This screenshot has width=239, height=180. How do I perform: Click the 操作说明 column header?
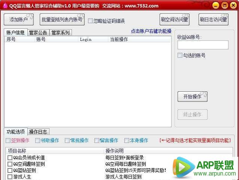pyautogui.click(x=168, y=151)
